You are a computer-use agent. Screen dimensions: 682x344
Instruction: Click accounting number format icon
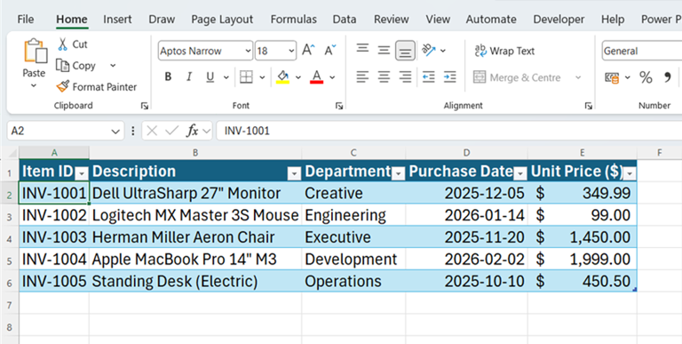(x=612, y=77)
